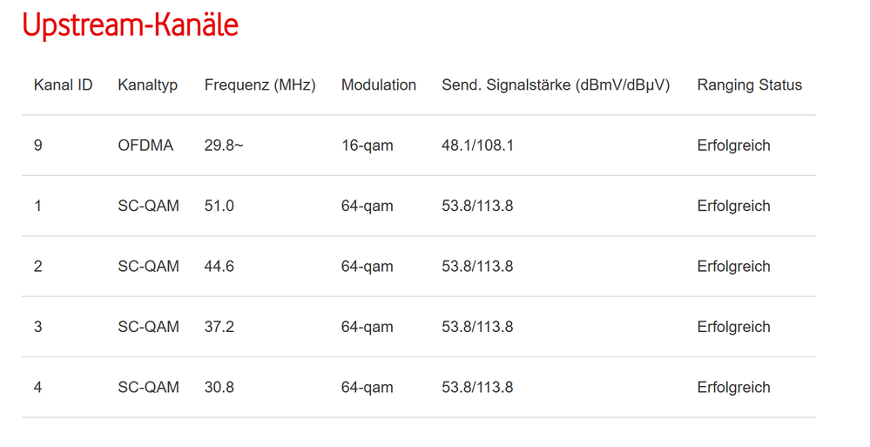Image resolution: width=870 pixels, height=447 pixels.
Task: Click 64-qam modulation of channel 2
Action: click(367, 267)
